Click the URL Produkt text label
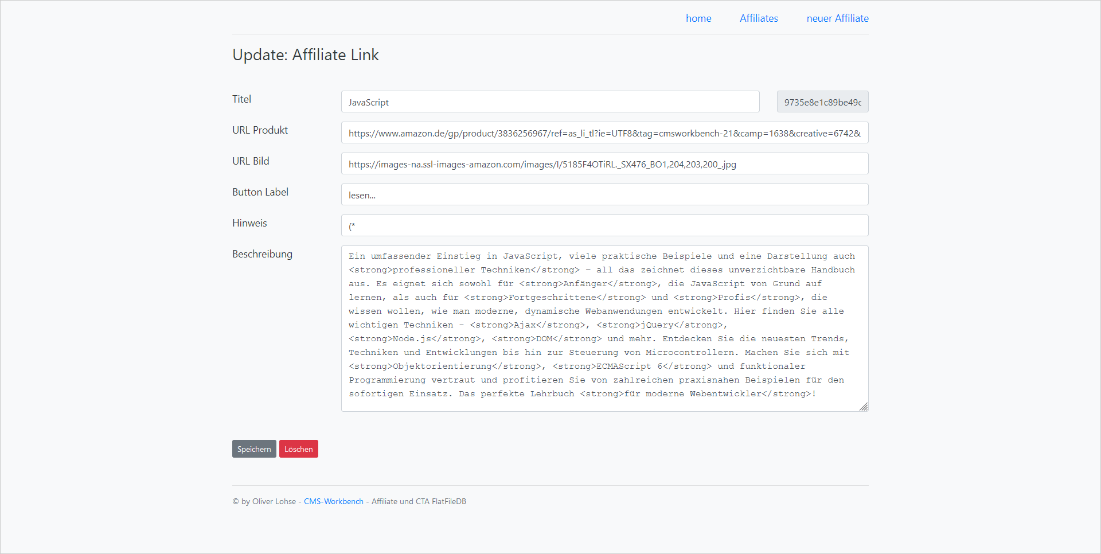 click(x=260, y=130)
